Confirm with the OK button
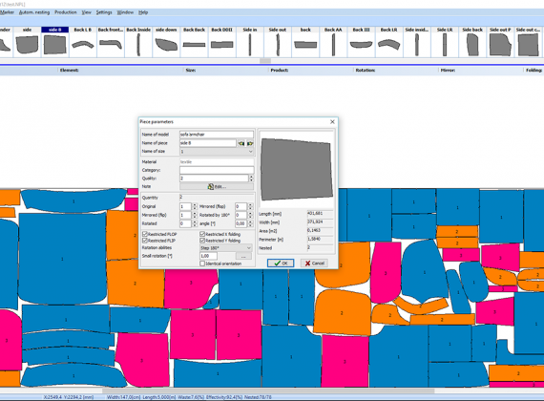Image resolution: width=544 pixels, height=401 pixels. click(x=281, y=264)
